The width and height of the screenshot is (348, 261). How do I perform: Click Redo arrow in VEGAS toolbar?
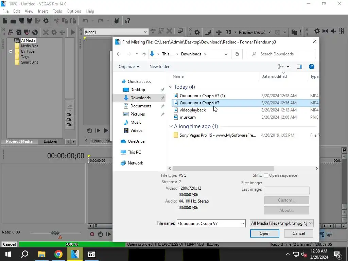(x=101, y=21)
